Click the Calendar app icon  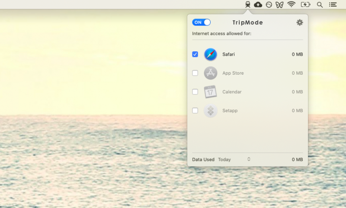tap(210, 92)
